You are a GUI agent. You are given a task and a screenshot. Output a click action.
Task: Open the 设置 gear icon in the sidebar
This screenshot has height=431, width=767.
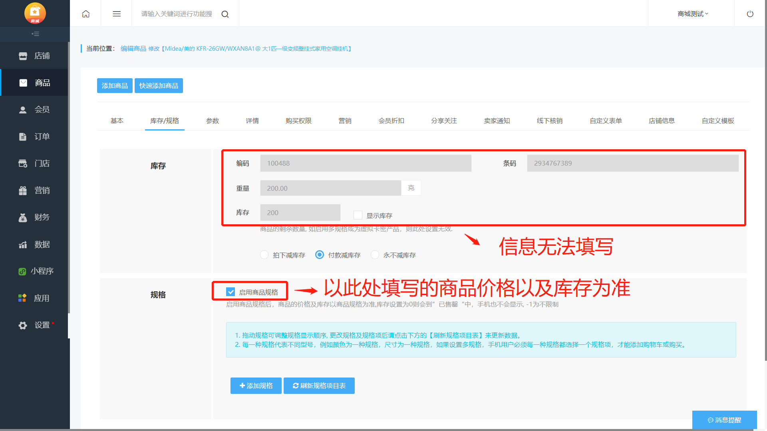click(23, 325)
